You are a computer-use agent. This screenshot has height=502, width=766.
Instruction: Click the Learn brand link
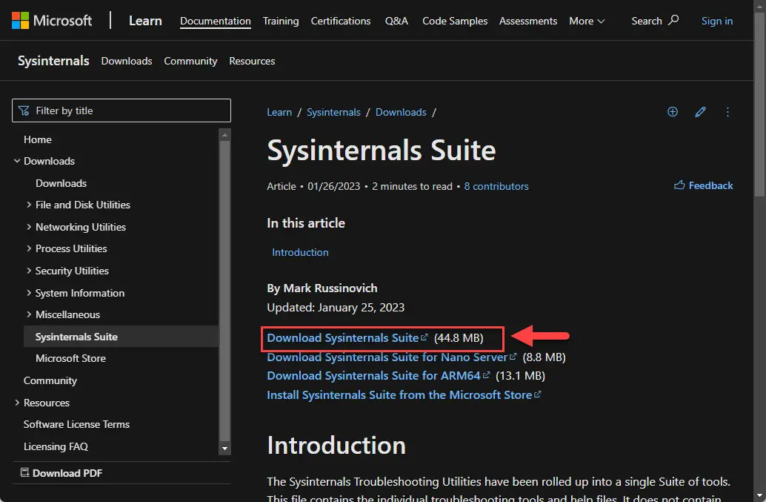(145, 21)
